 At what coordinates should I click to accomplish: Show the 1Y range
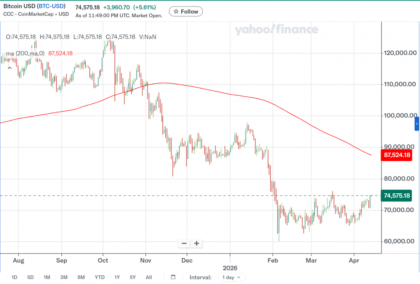click(117, 277)
